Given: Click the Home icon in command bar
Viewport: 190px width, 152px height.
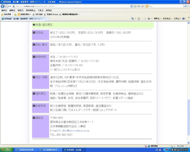Looking at the screenshot, I should pyautogui.click(x=132, y=18).
